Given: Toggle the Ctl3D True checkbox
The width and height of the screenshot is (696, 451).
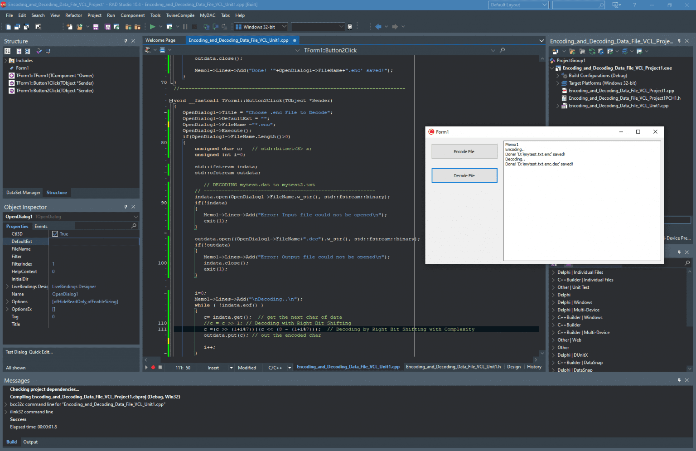Looking at the screenshot, I should pyautogui.click(x=55, y=234).
